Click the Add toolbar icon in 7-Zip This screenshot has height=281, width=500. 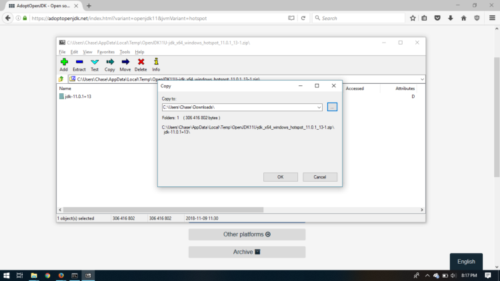coord(64,62)
